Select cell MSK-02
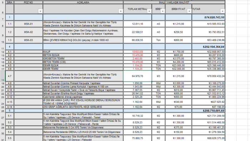 point(28,32)
